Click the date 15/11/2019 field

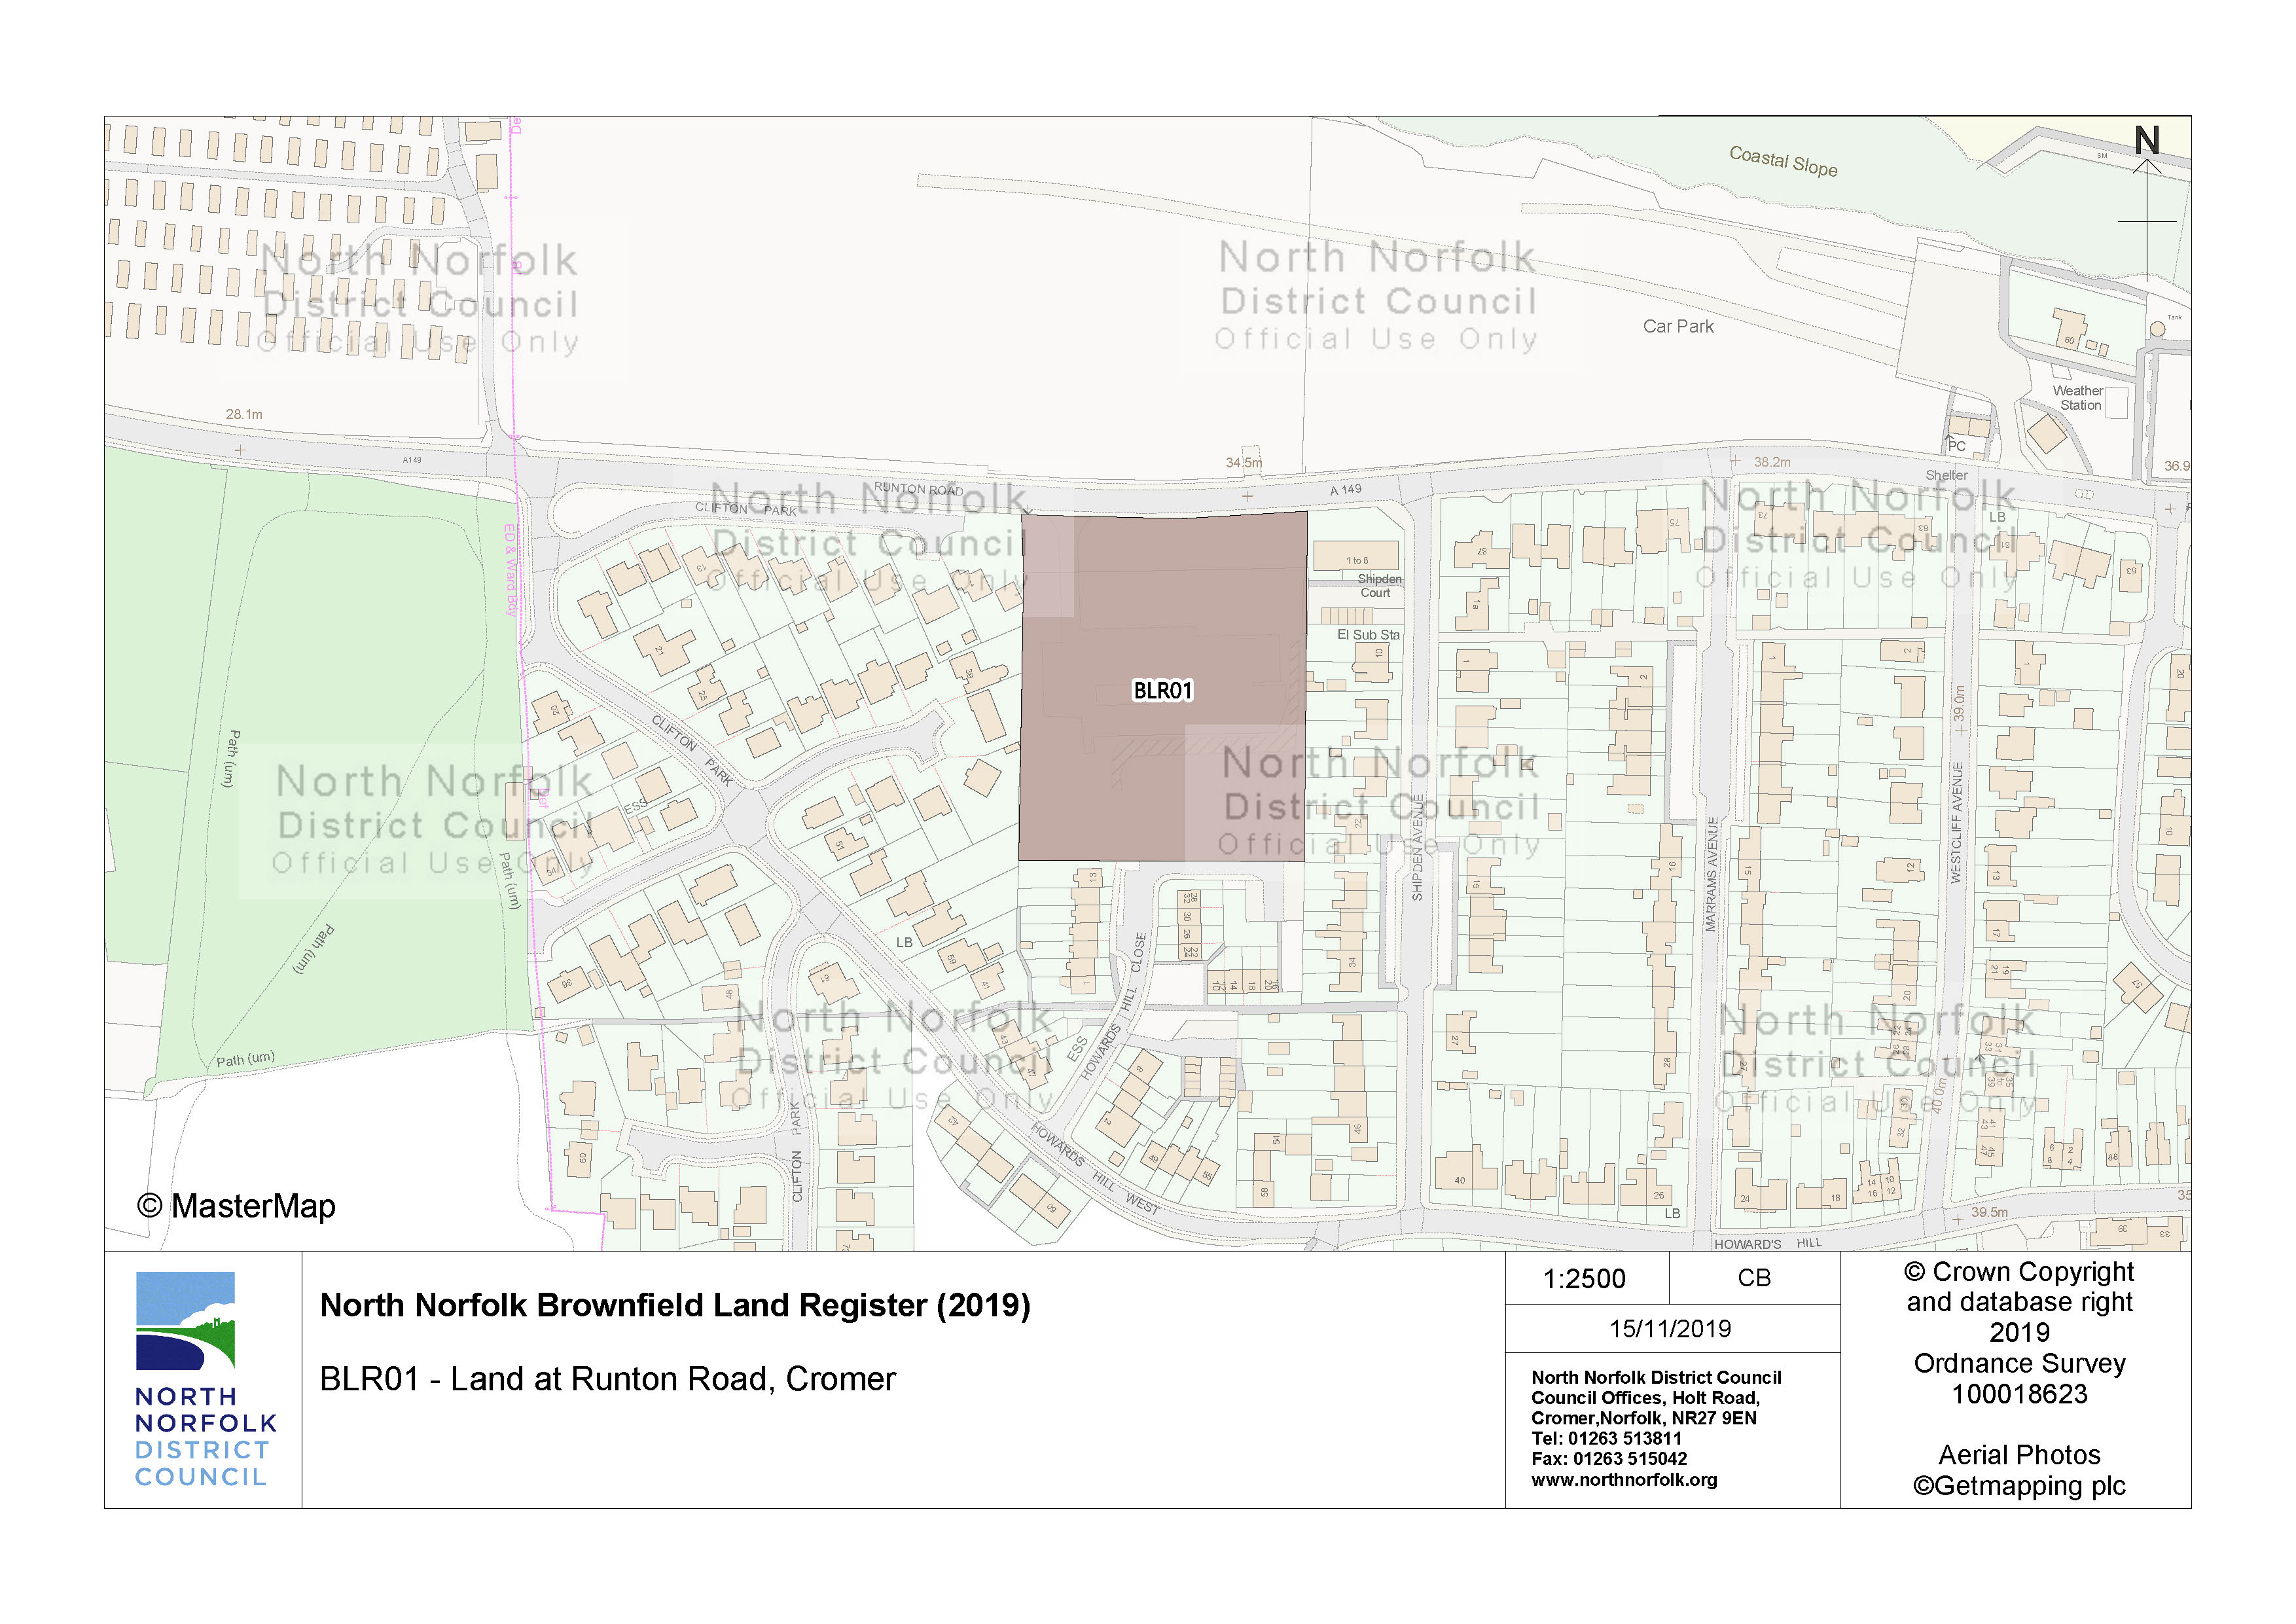[x=1670, y=1329]
